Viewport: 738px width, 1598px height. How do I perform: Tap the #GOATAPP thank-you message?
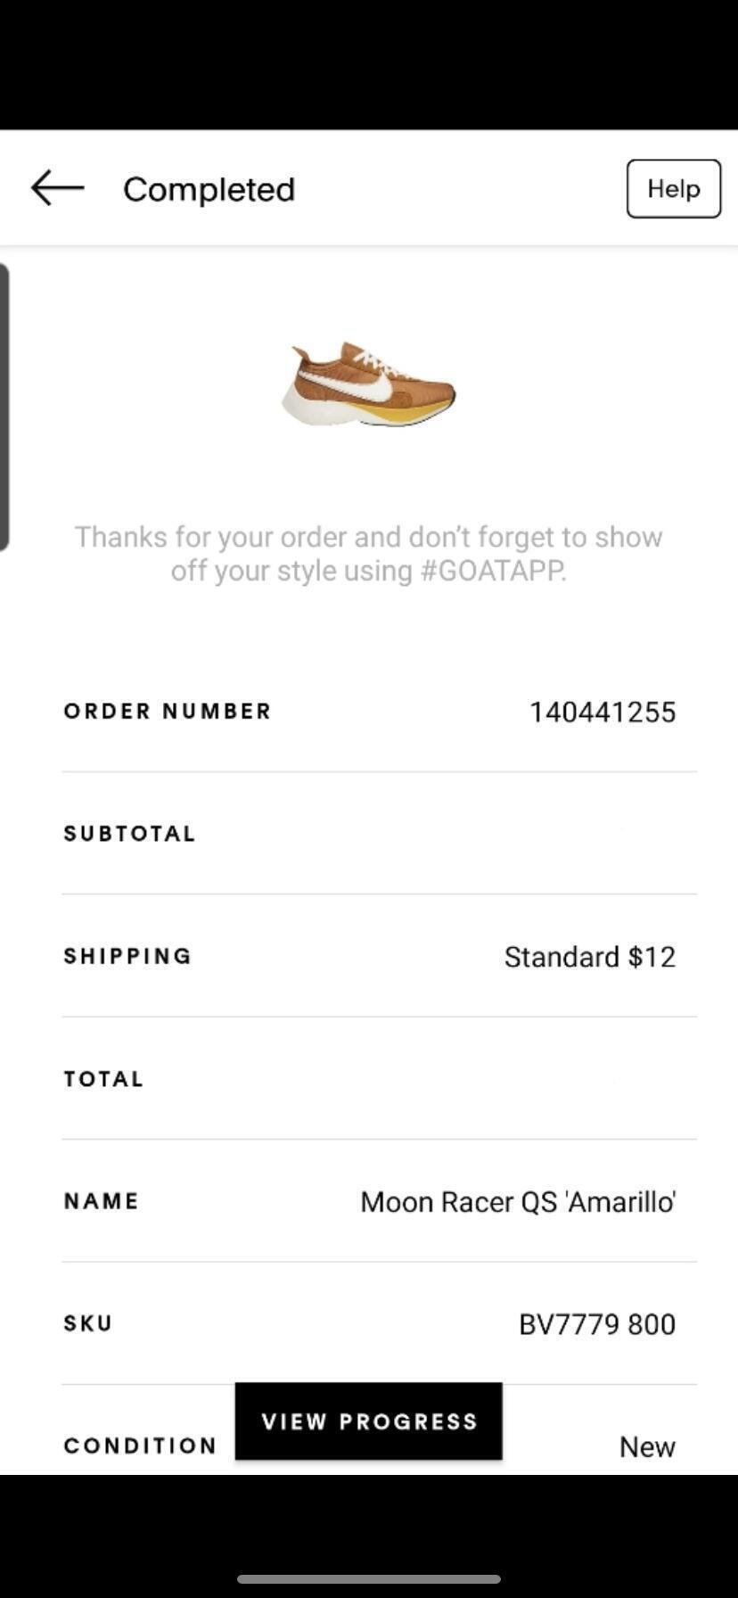[368, 554]
